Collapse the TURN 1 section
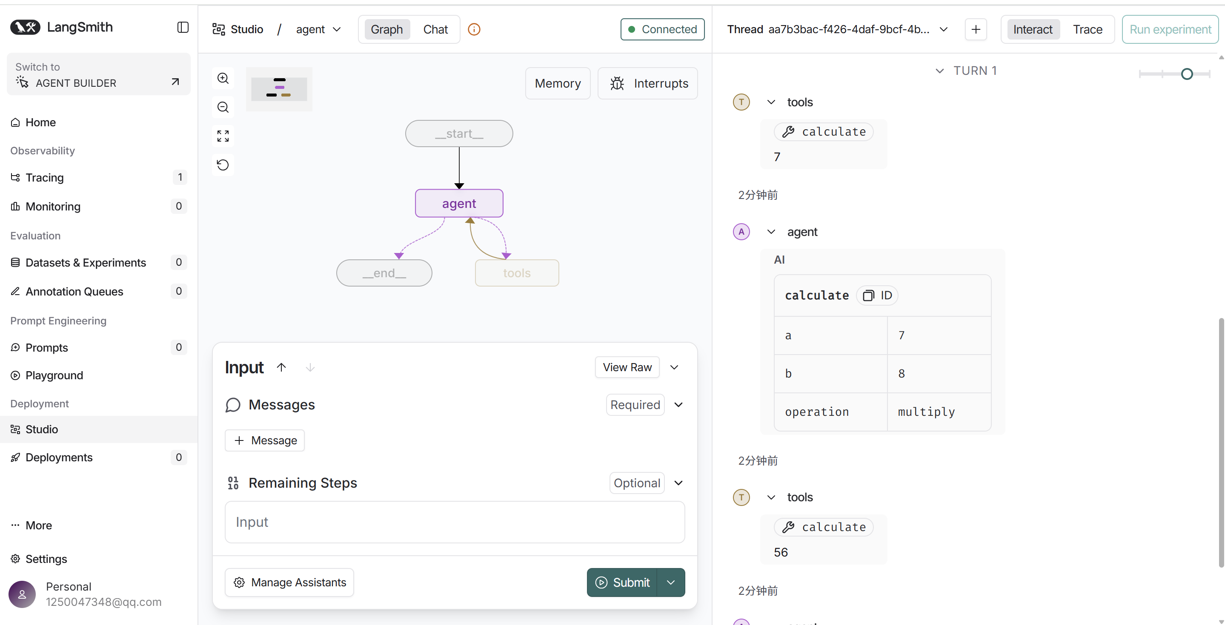Image resolution: width=1225 pixels, height=625 pixels. click(x=939, y=71)
